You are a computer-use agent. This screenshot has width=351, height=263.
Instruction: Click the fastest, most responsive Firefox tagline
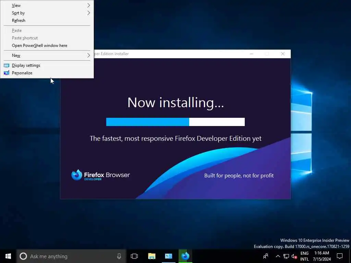(175, 139)
